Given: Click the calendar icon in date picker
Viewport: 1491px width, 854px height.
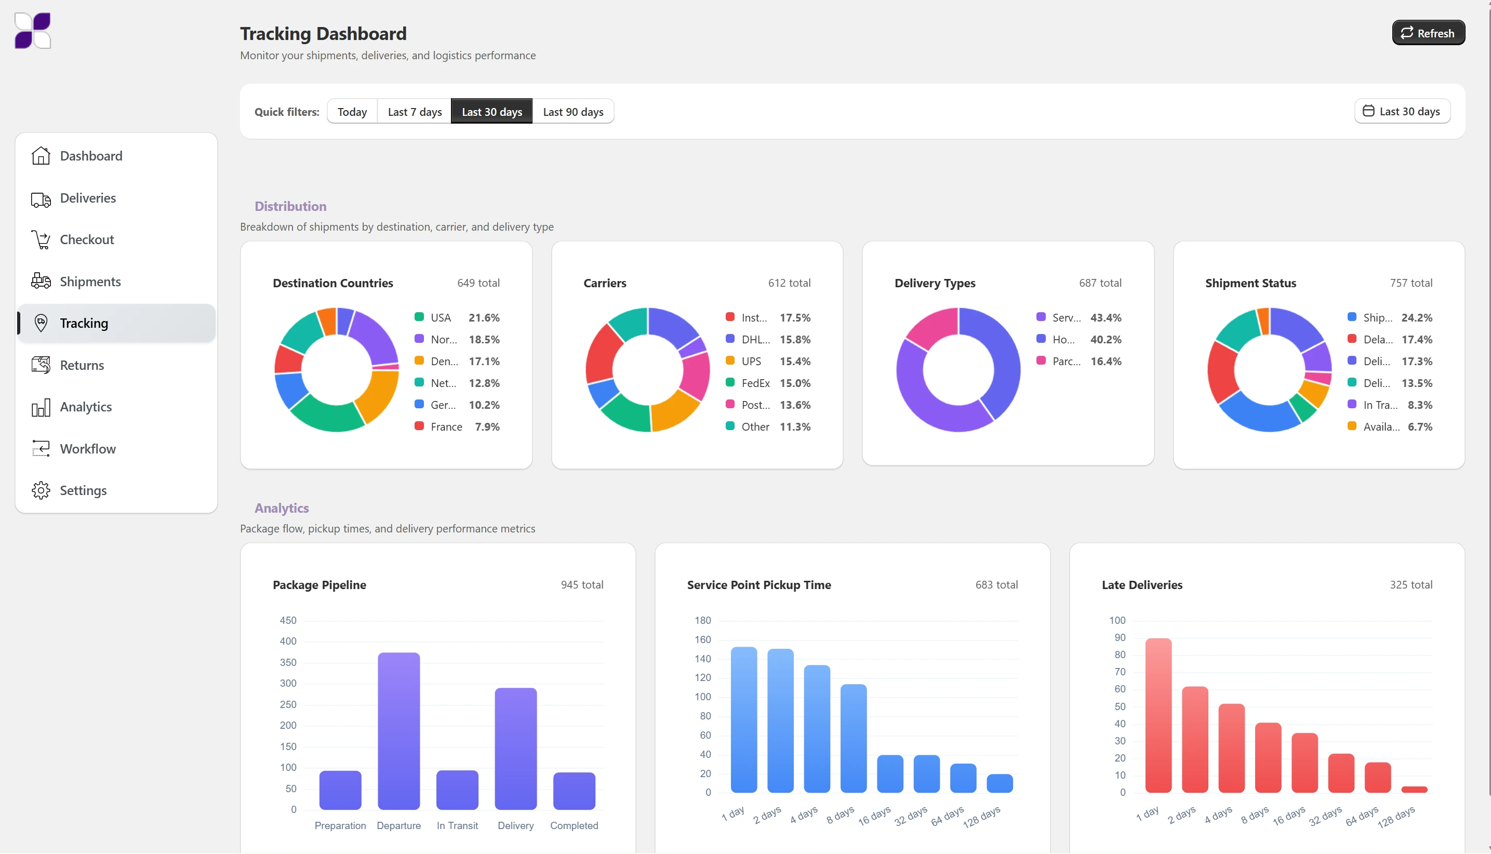Looking at the screenshot, I should coord(1368,111).
